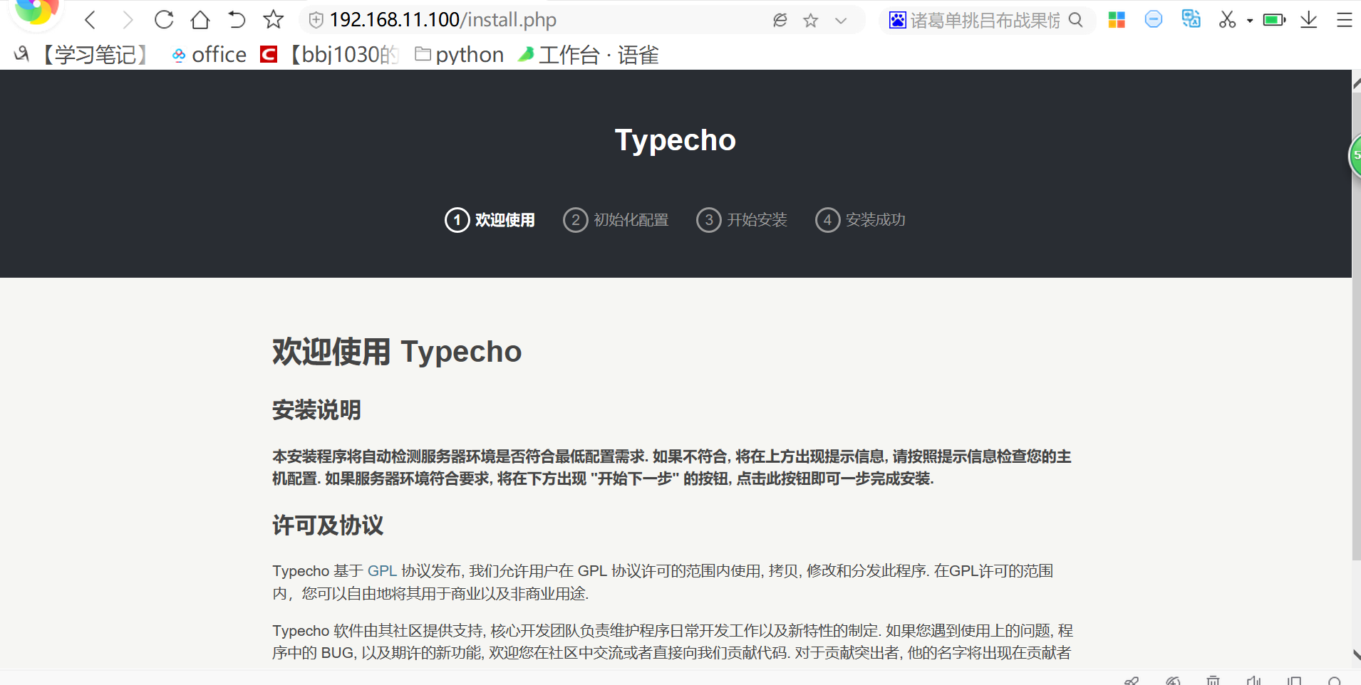Screen dimensions: 1361x685
Task: Restore the recently closed tab
Action: (237, 20)
